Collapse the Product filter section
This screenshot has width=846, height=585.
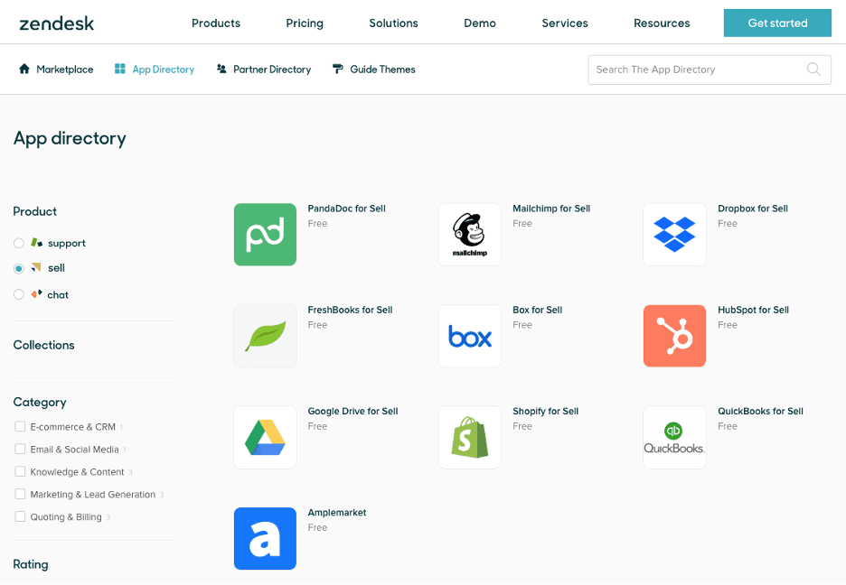click(x=34, y=211)
